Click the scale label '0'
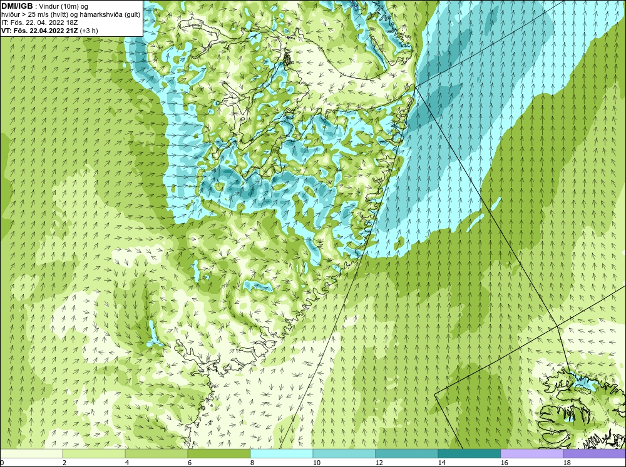Viewport: 626px width, 467px height. pos(2,463)
